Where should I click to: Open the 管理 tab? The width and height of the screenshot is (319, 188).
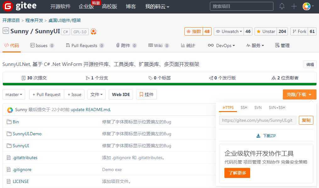(x=282, y=46)
